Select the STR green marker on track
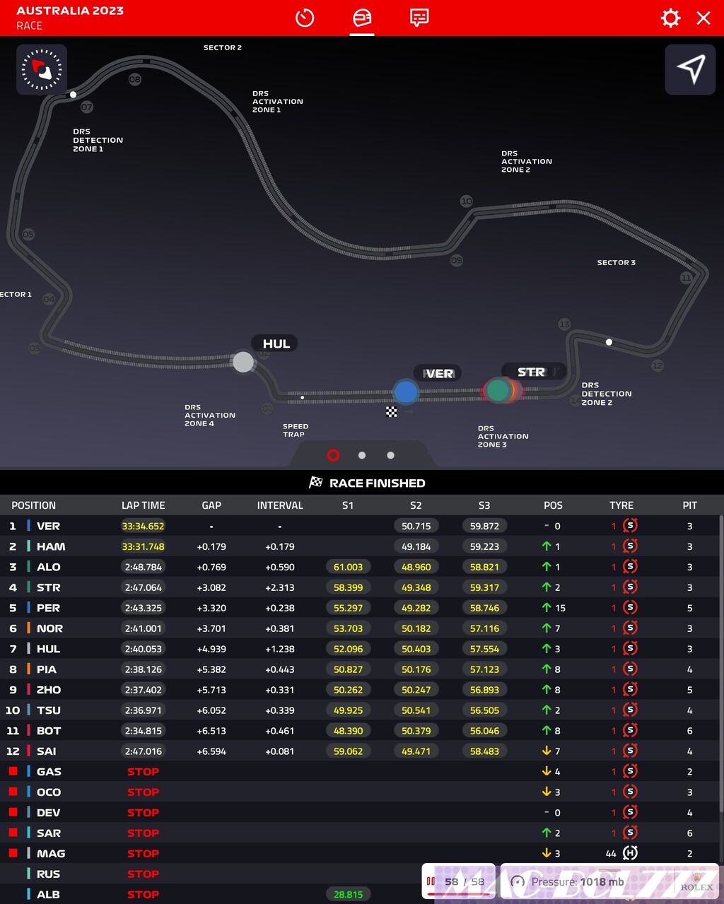This screenshot has width=724, height=904. pyautogui.click(x=498, y=390)
